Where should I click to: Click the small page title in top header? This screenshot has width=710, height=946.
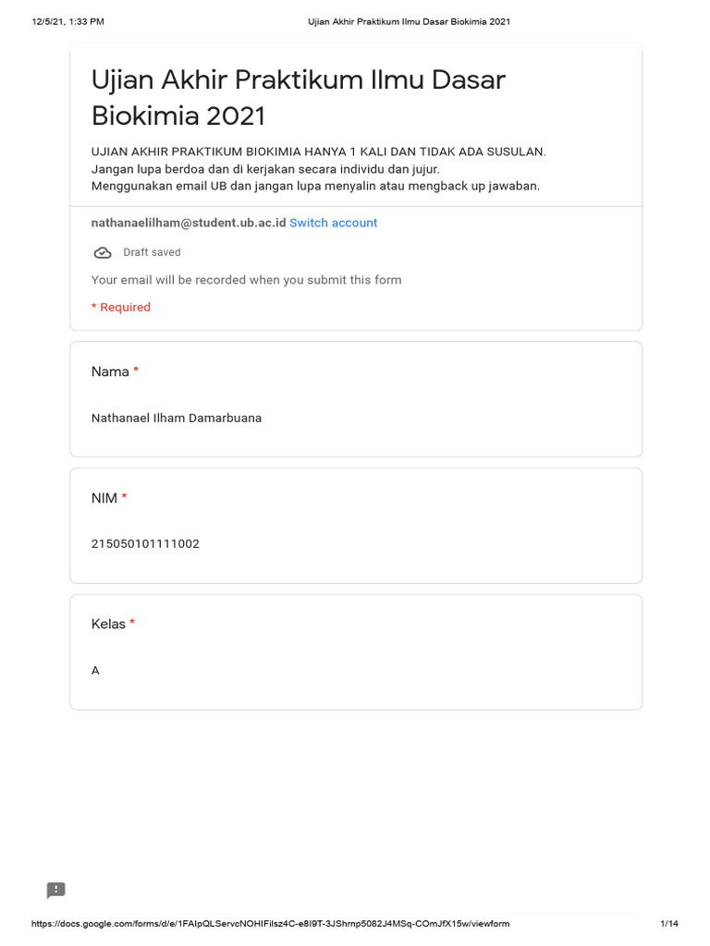click(409, 21)
